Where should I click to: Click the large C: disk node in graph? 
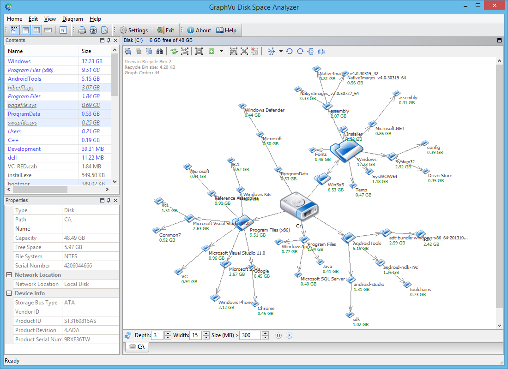point(300,208)
